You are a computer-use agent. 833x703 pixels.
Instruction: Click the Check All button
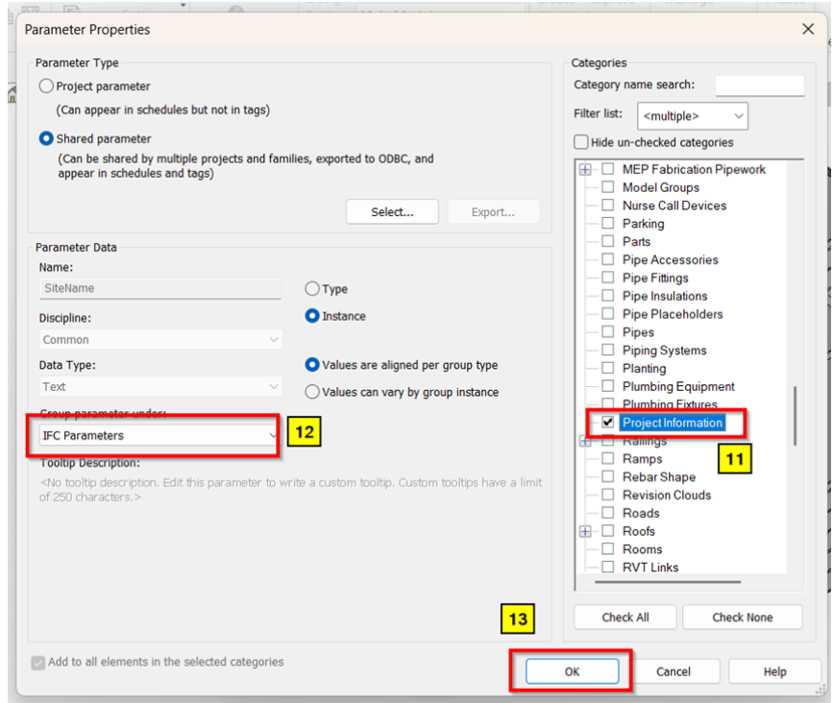(x=625, y=618)
